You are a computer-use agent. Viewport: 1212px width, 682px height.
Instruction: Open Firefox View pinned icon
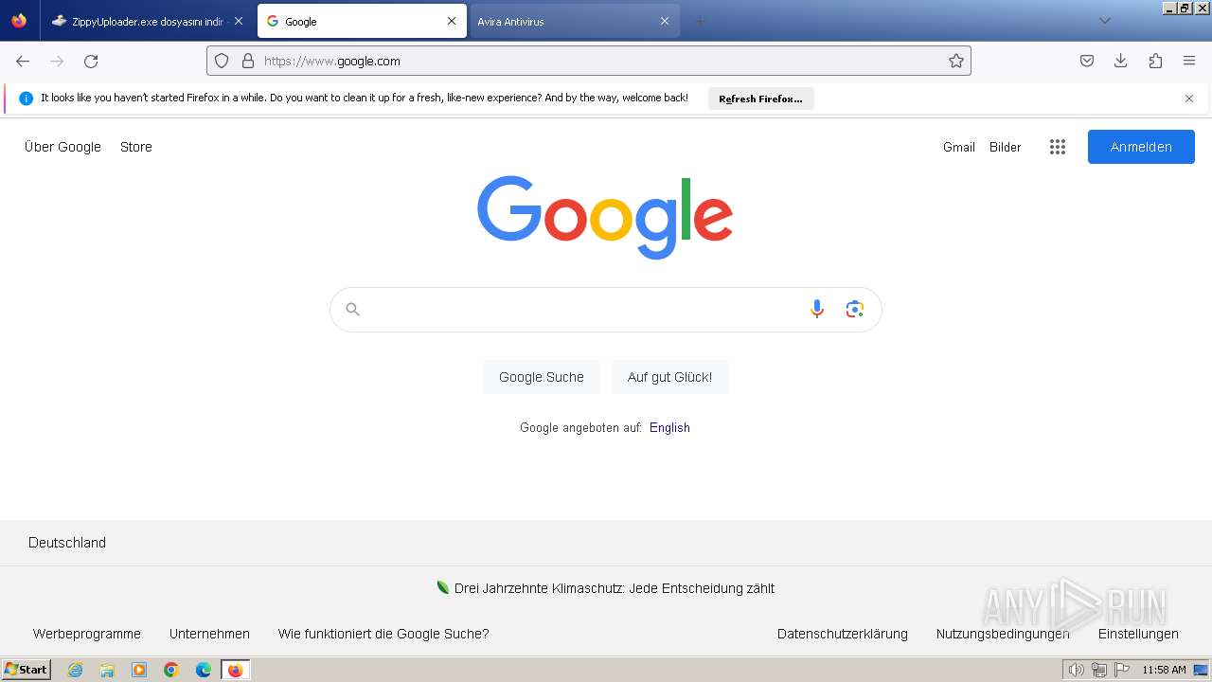point(19,21)
